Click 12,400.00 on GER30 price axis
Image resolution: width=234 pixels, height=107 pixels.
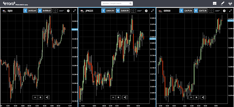(x=231, y=48)
